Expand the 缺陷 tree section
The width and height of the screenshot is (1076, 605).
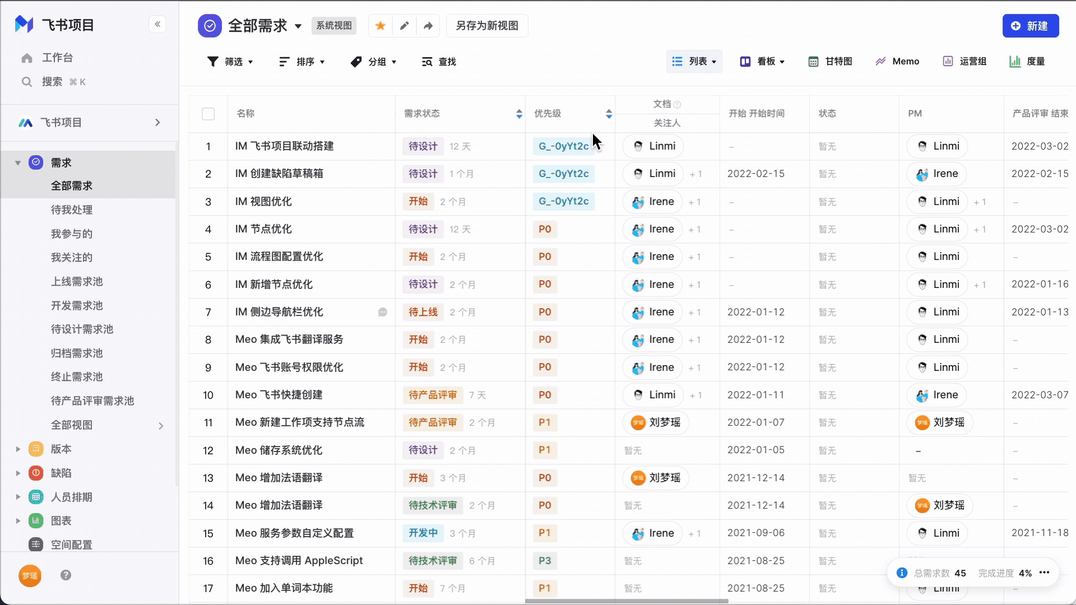[x=18, y=473]
